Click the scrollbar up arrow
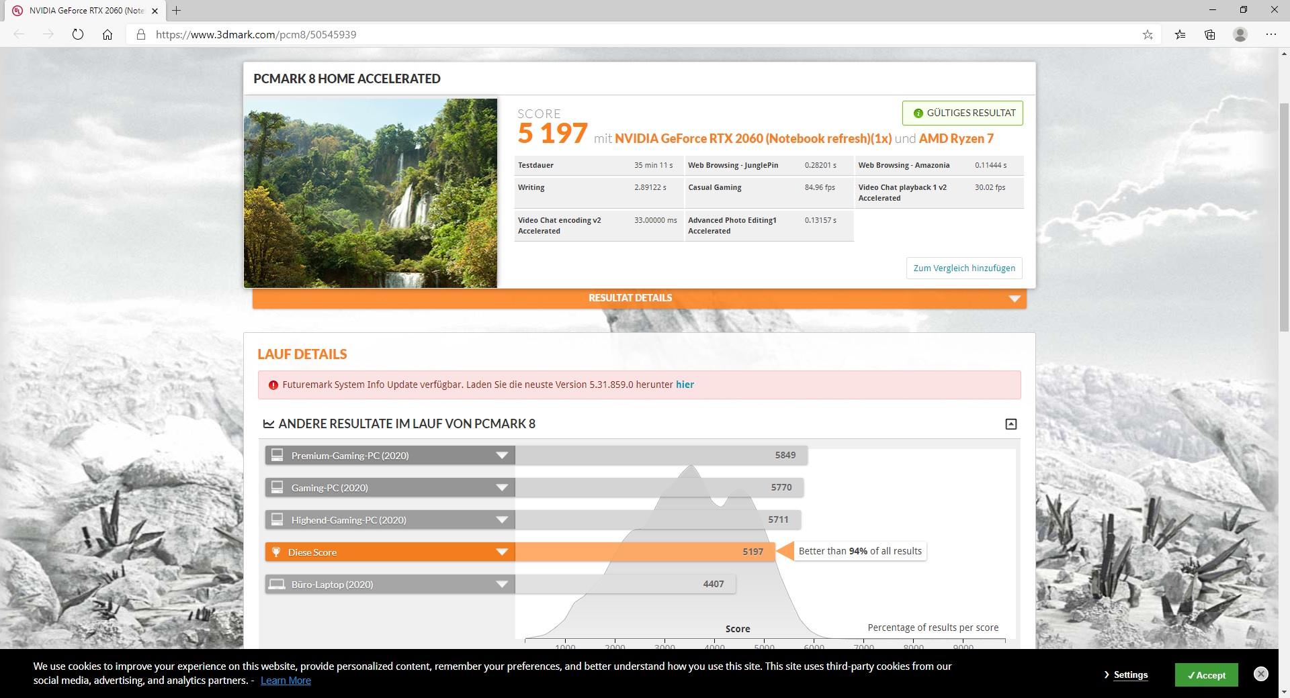The width and height of the screenshot is (1290, 698). point(1284,54)
